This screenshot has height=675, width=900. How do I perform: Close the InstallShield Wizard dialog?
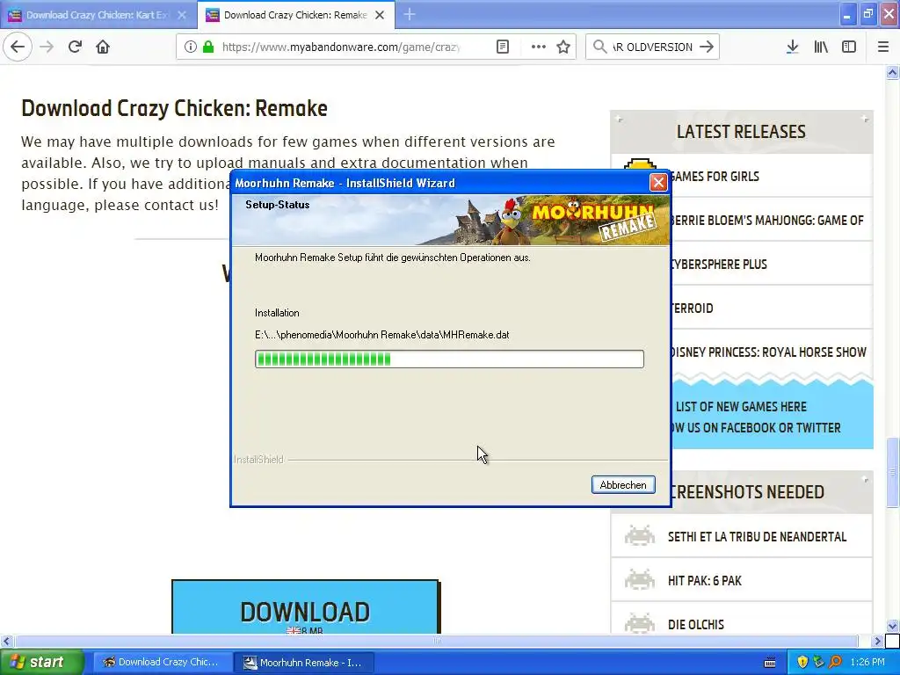[658, 183]
